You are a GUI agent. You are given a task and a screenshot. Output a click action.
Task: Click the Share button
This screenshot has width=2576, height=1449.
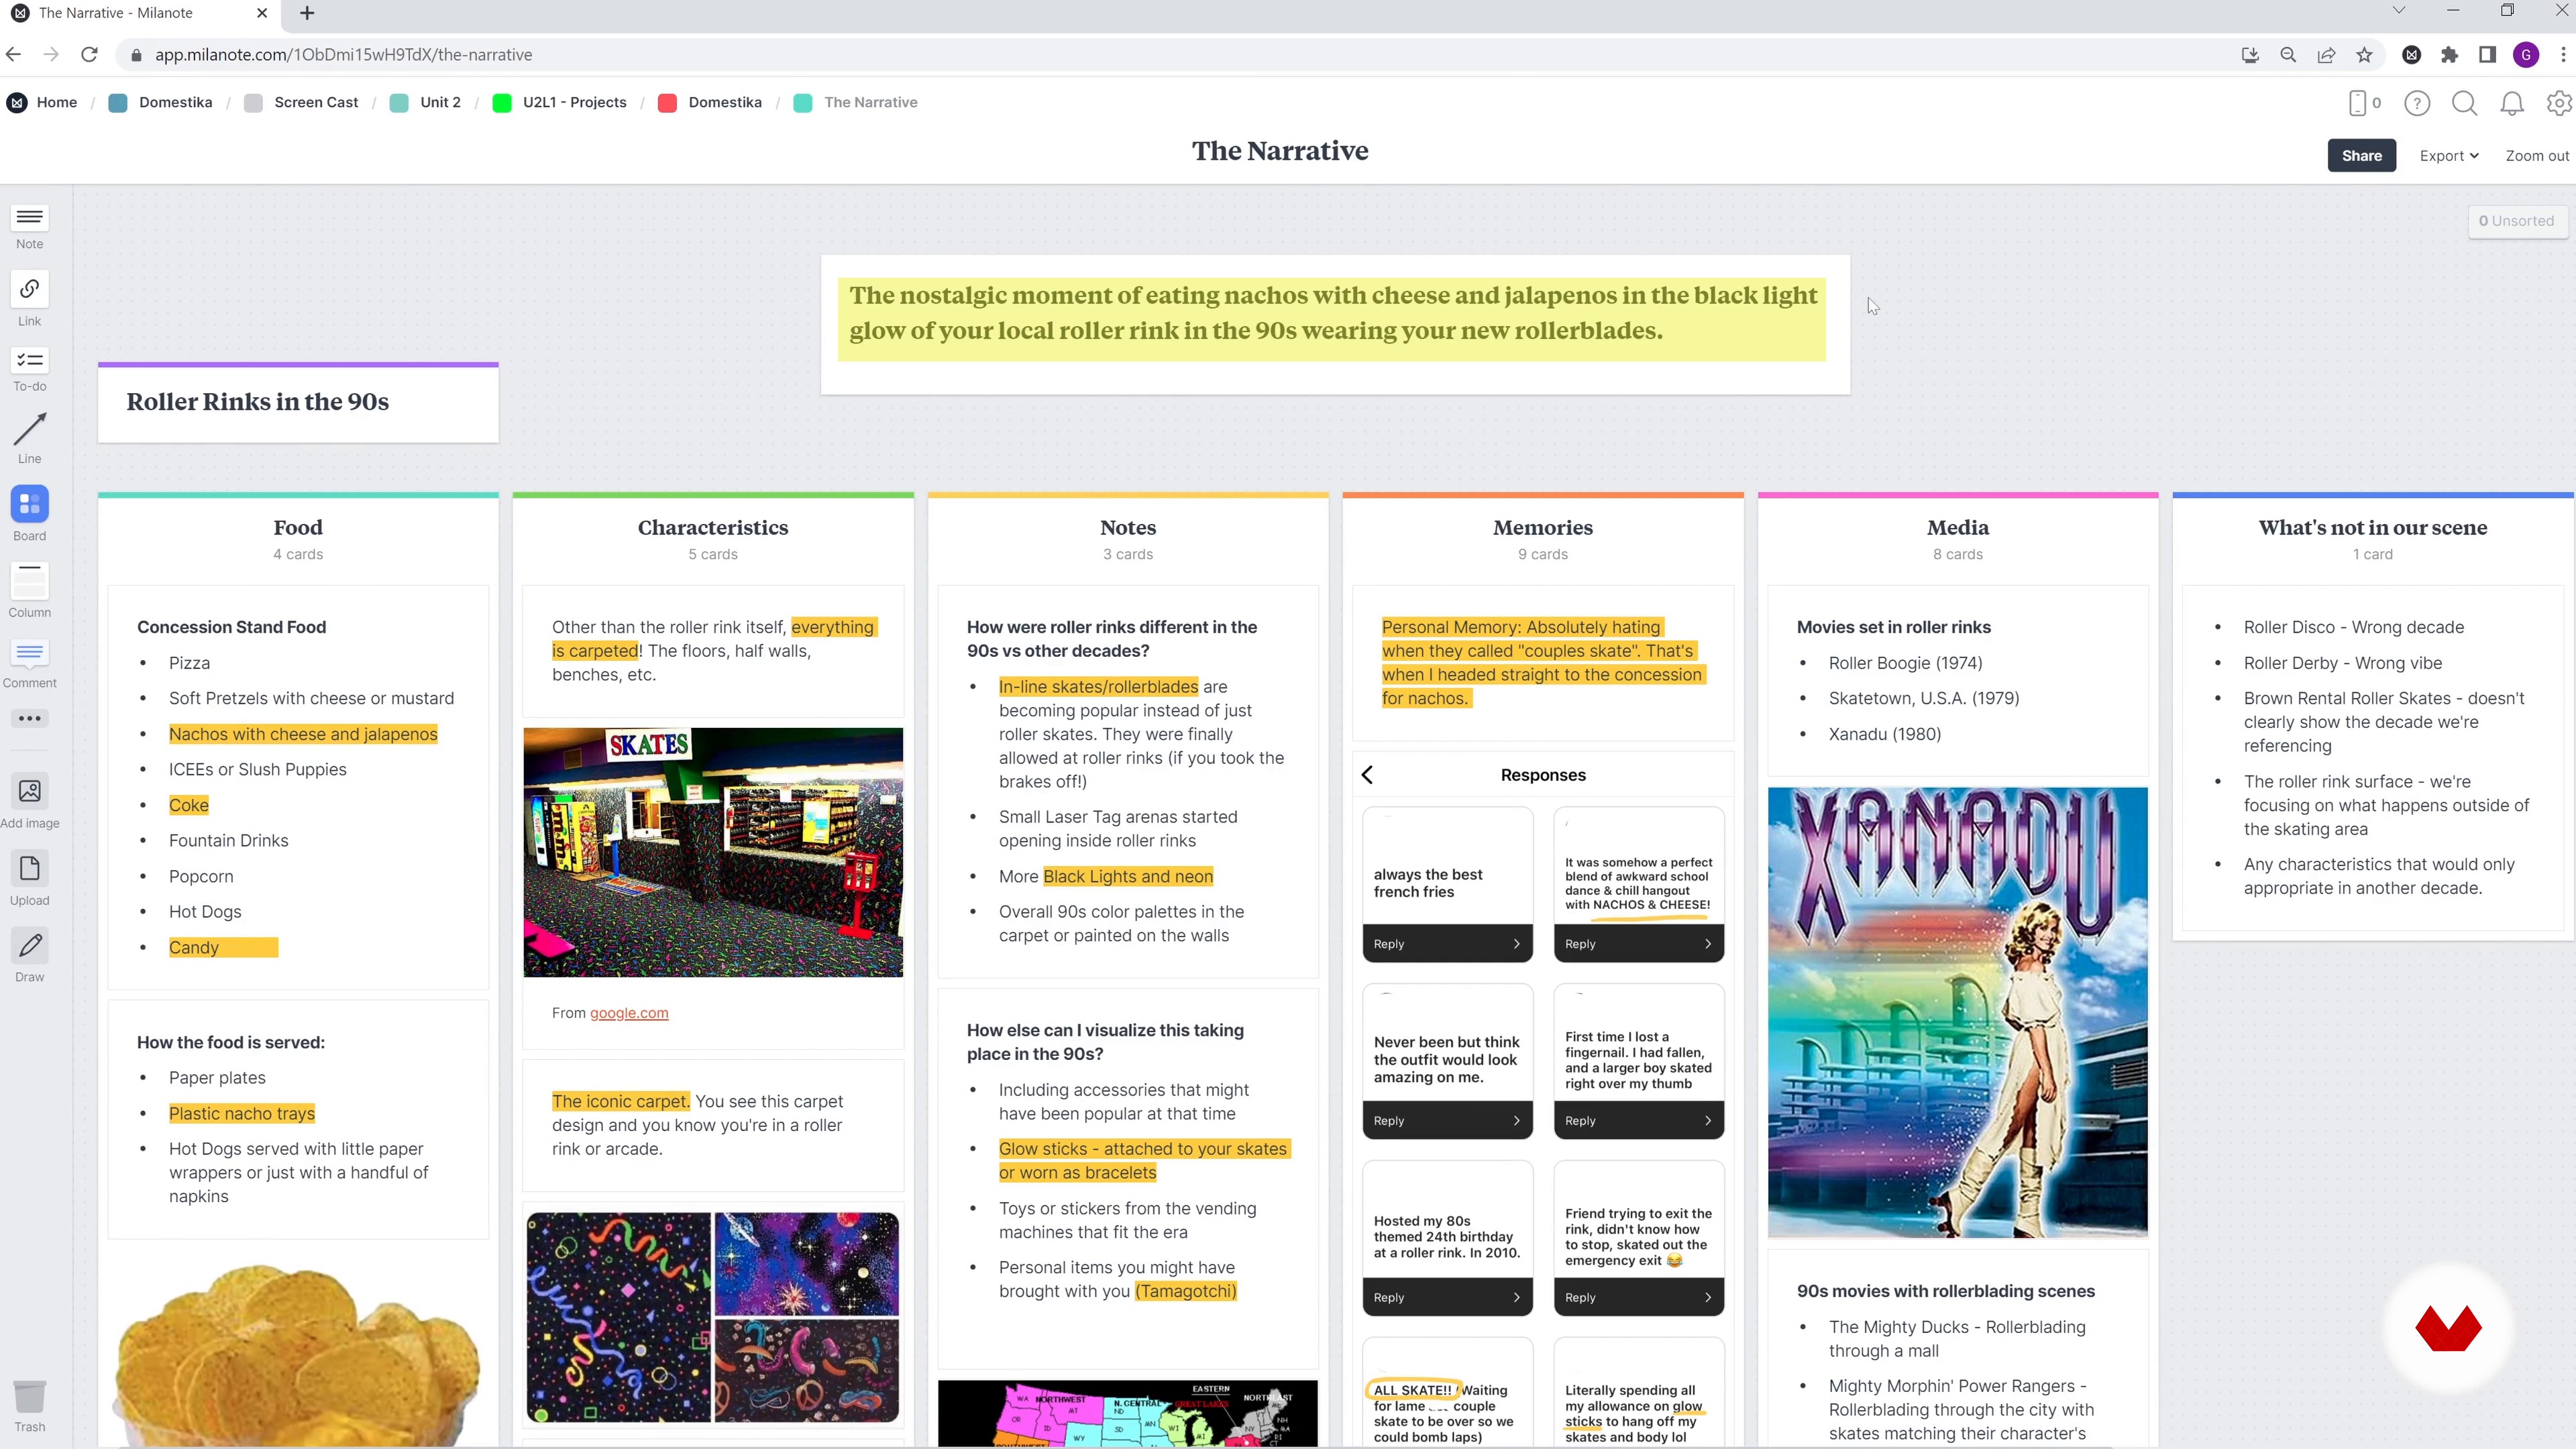click(x=2361, y=155)
